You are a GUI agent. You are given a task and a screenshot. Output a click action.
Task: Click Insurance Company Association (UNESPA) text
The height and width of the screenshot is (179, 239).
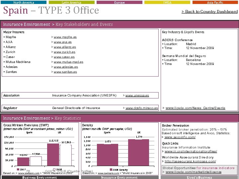pyautogui.click(x=84, y=95)
